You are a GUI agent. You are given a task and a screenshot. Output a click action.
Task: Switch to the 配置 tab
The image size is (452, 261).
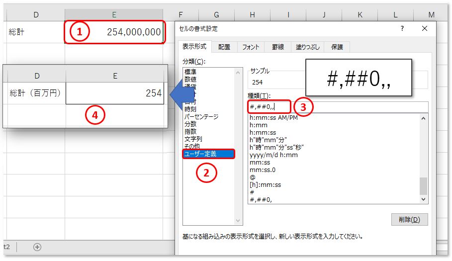click(224, 47)
